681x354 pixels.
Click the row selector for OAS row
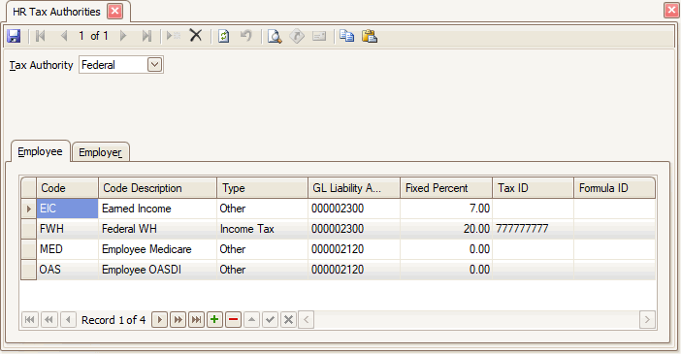(x=29, y=270)
